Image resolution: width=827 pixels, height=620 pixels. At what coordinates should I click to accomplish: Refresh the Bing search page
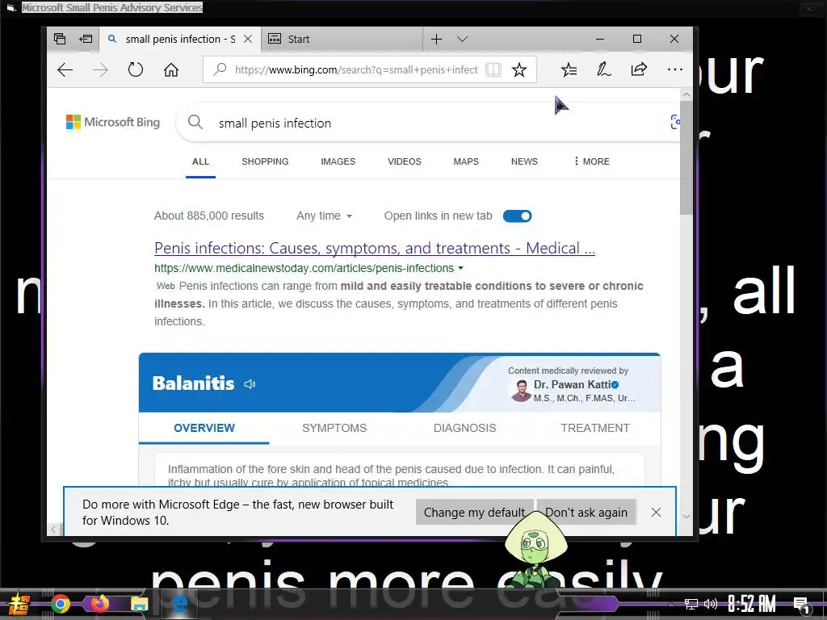(136, 69)
